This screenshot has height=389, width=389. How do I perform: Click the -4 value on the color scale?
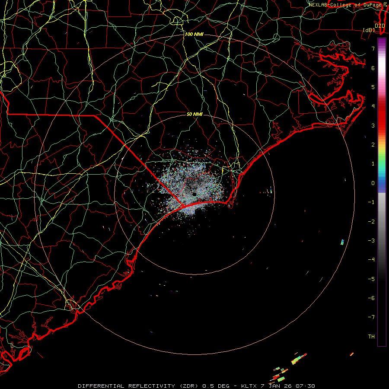tap(371, 259)
